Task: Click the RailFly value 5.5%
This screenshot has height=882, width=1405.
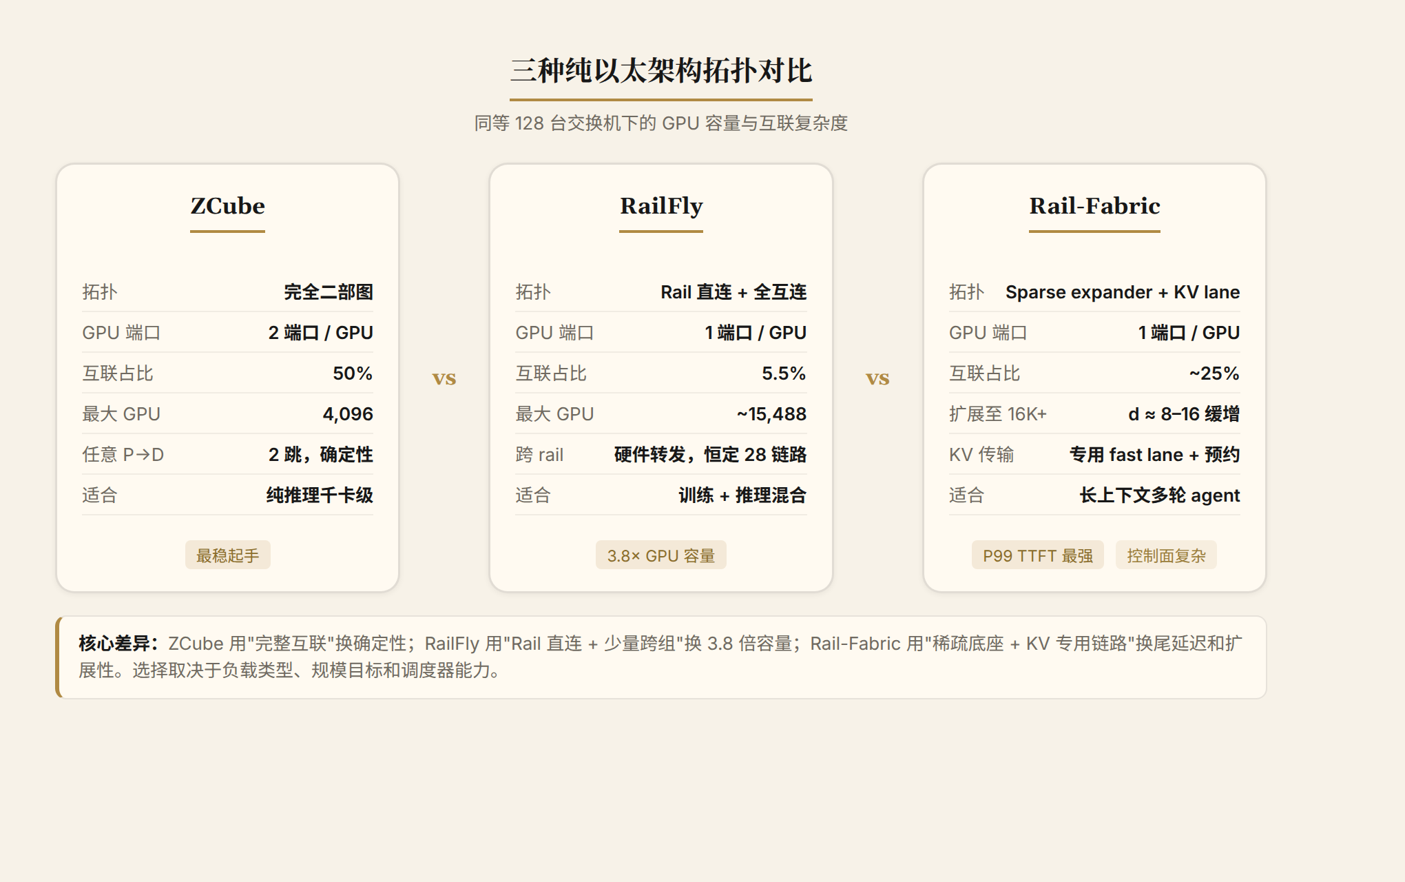Action: click(x=784, y=373)
